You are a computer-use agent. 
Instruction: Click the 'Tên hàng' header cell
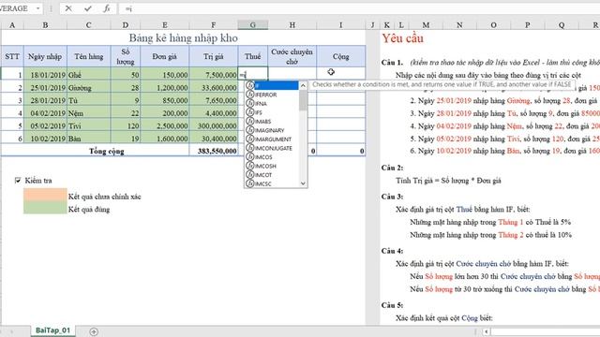click(x=88, y=56)
